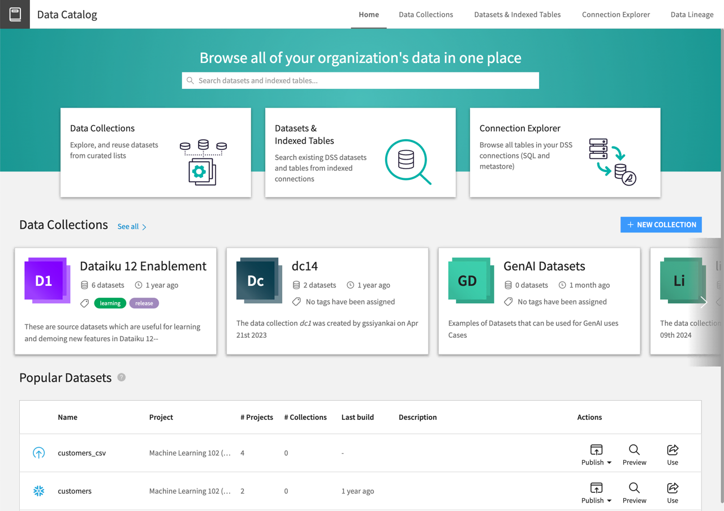Click the Data Catalog book icon
The width and height of the screenshot is (724, 511).
[x=14, y=14]
